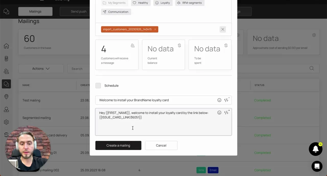
Task: Remove import_customers_20230925_140415 segment tag
Action: [x=155, y=29]
